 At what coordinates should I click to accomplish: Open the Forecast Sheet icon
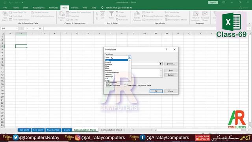(205, 16)
